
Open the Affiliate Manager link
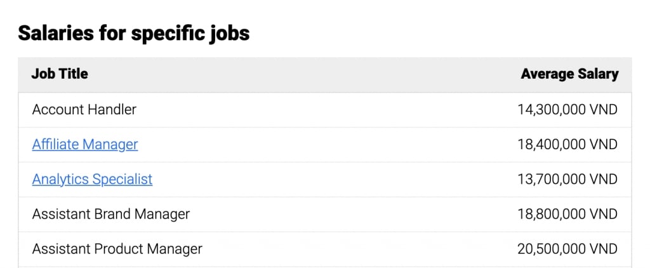(x=84, y=145)
